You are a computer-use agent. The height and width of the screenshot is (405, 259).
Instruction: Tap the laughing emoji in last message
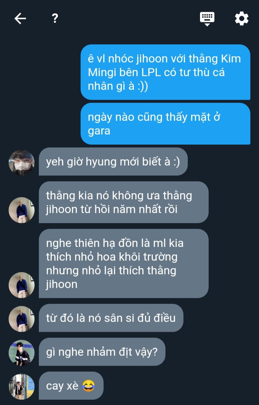point(88,386)
